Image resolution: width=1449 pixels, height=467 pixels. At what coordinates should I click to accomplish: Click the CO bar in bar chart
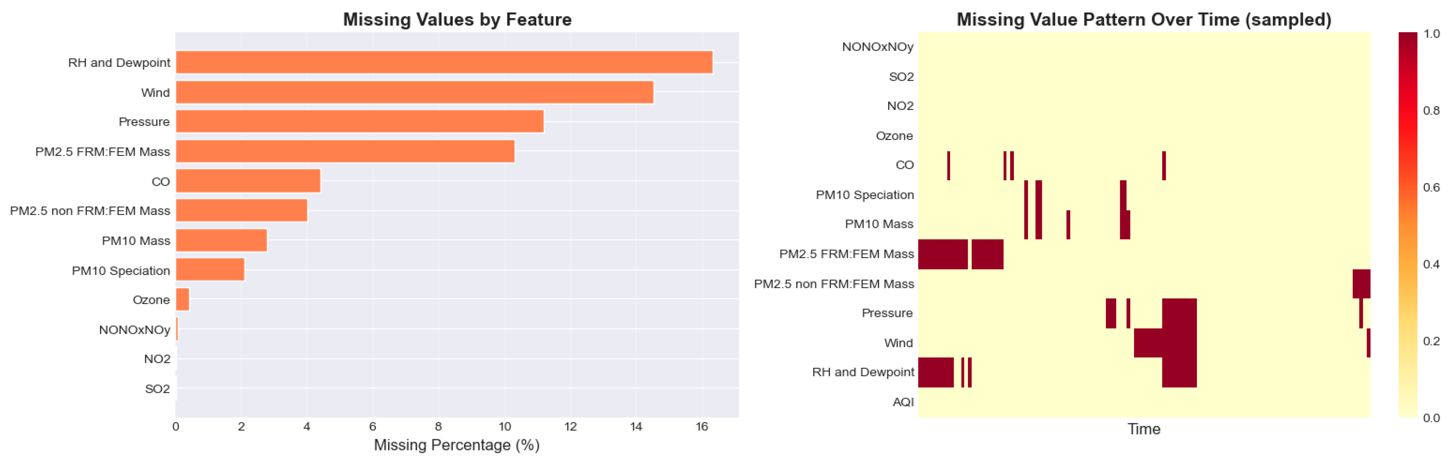point(248,181)
